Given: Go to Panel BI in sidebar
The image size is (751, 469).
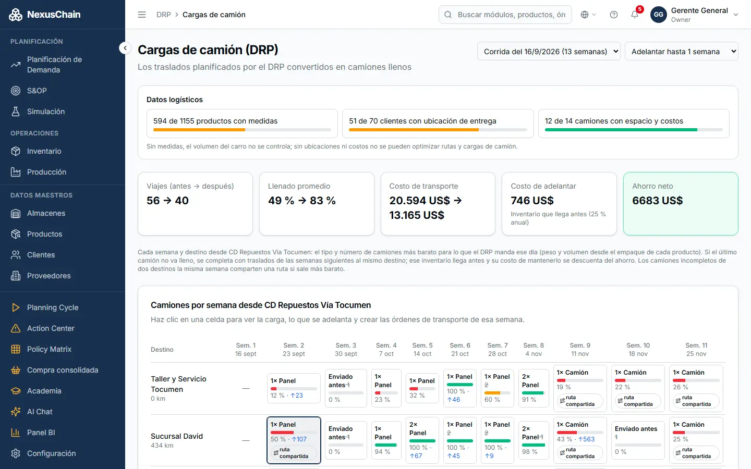Looking at the screenshot, I should 63,433.
